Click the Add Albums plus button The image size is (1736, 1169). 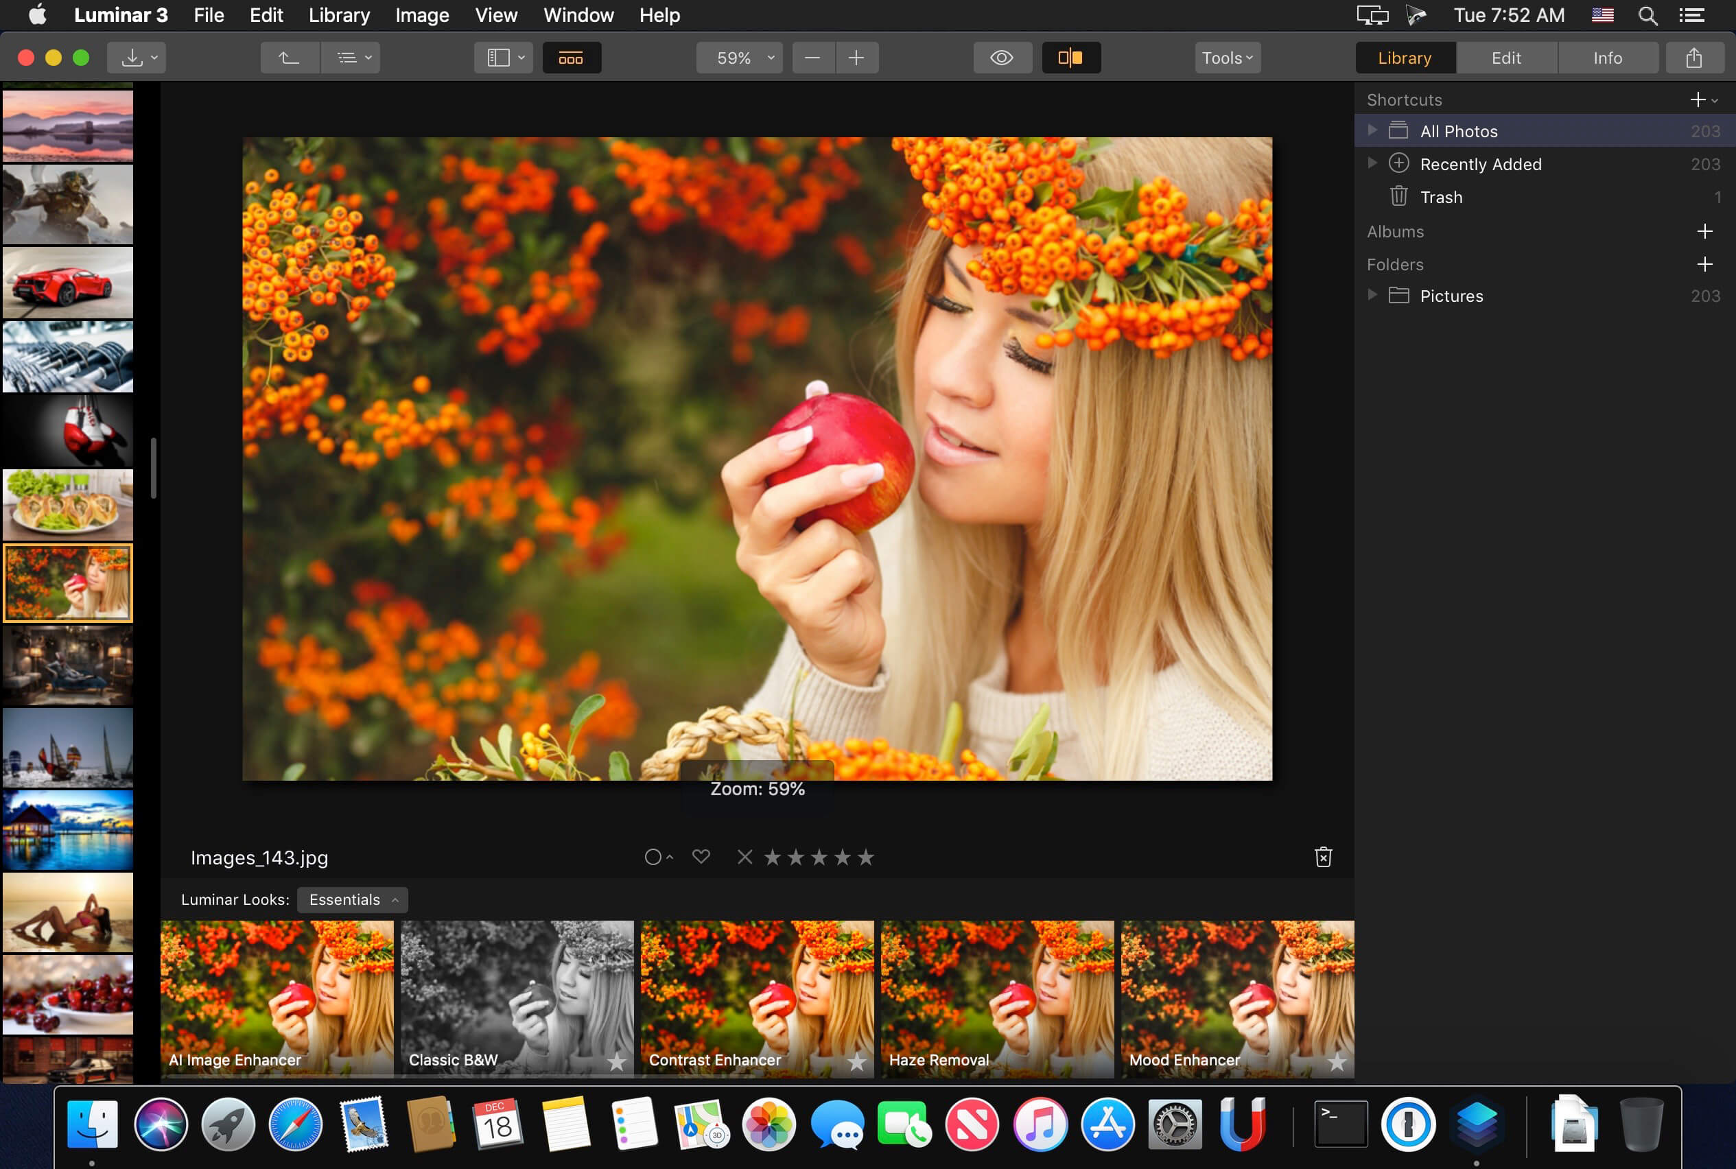tap(1704, 231)
